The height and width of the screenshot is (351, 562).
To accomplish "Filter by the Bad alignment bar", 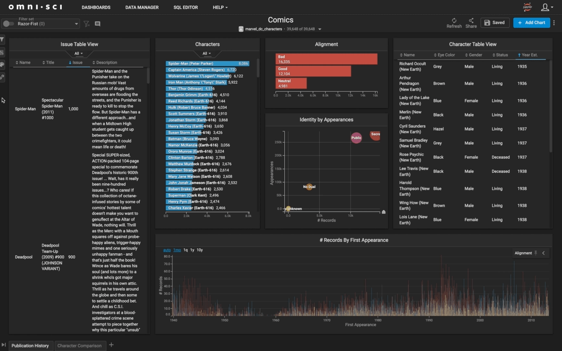I will 327,59.
